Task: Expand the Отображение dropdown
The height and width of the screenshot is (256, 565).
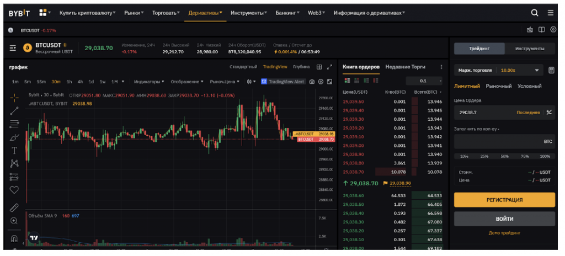Action: tap(187, 82)
